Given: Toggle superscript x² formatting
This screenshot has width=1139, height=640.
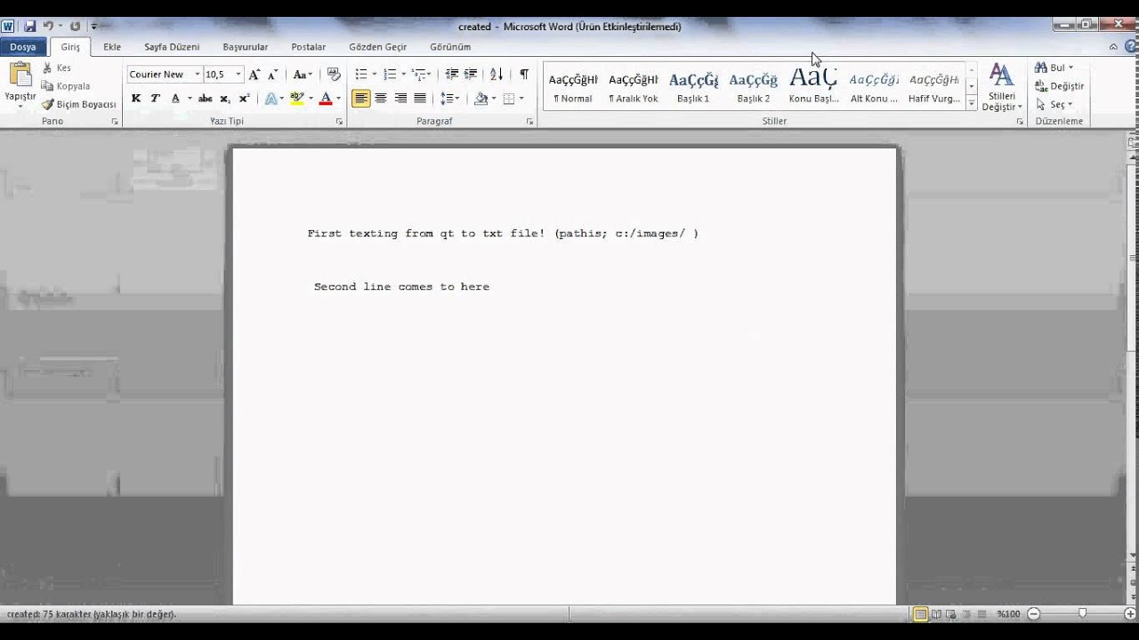Looking at the screenshot, I should click(244, 99).
